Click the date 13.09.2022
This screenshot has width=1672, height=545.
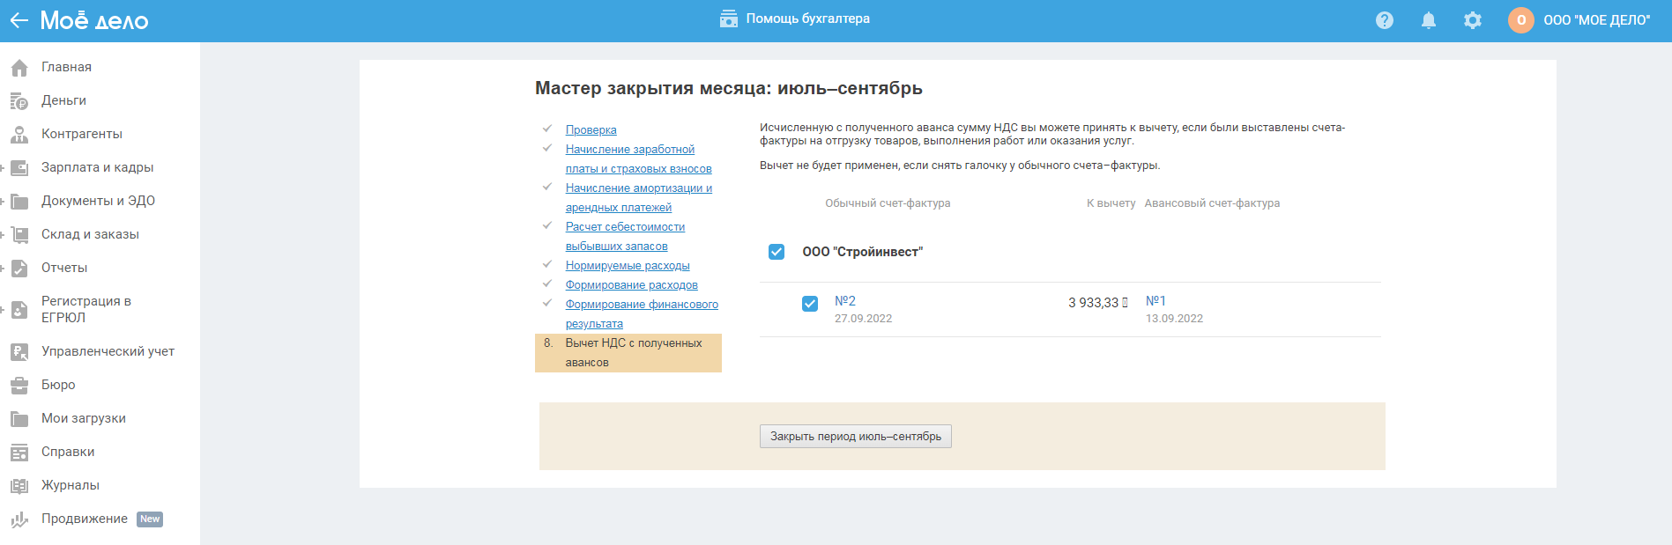1174,319
